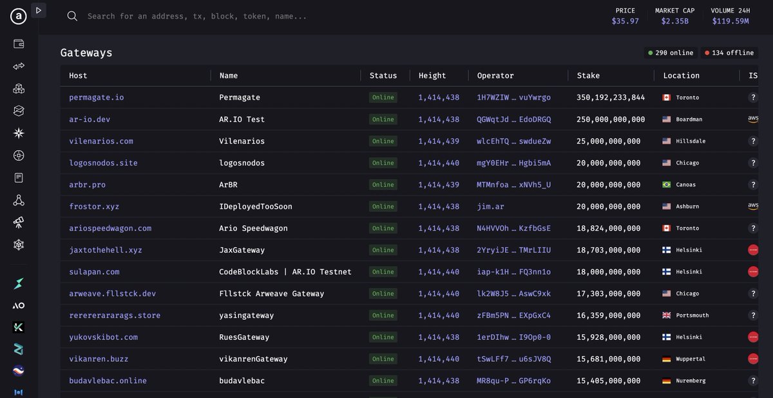Image resolution: width=773 pixels, height=398 pixels.
Task: Open operator MTMnfoa … xNVh5_U link
Action: tap(514, 185)
